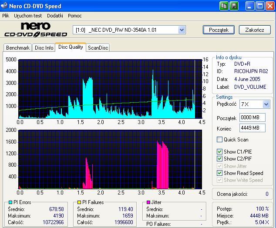Click the copy-to-clipboard icon in title bar
Screen dimensions: 276x228
[224, 6]
